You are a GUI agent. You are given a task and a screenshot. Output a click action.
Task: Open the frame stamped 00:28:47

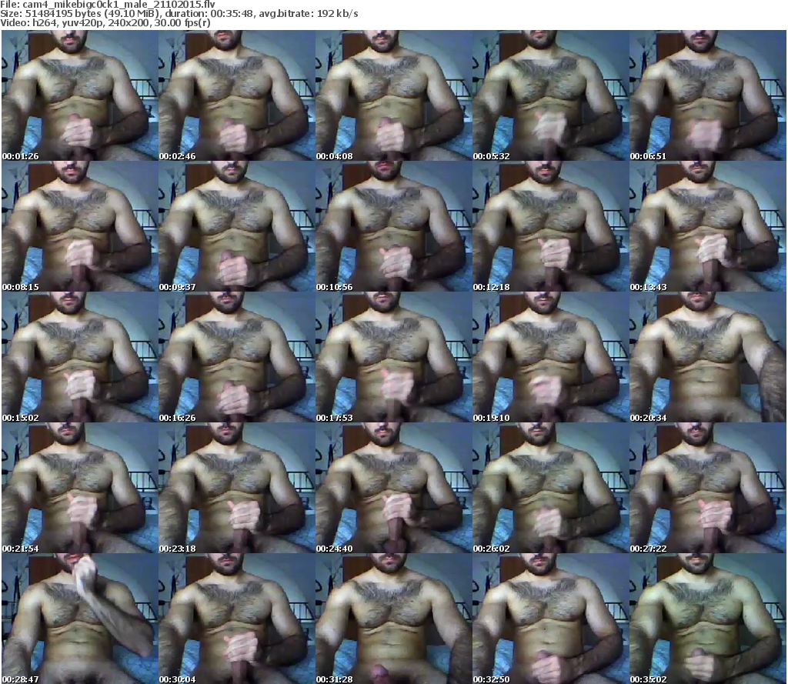[79, 619]
